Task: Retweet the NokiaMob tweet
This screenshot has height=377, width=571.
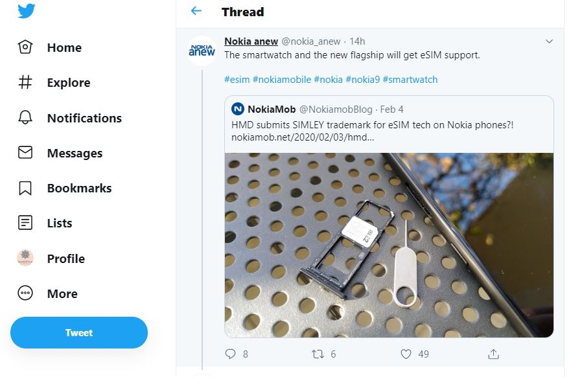Action: coord(317,354)
